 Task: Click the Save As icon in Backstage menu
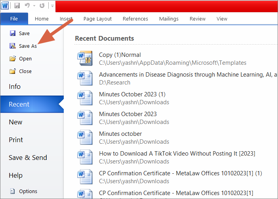point(13,46)
